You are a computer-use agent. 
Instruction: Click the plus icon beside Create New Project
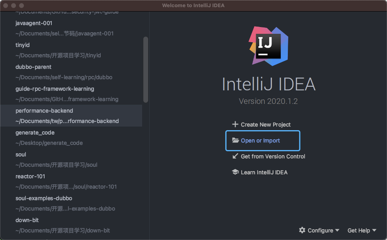click(x=235, y=124)
